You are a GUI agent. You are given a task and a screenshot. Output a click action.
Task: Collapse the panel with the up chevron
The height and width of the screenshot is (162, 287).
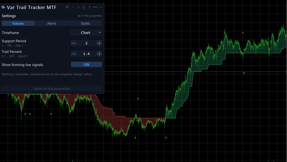click(101, 7)
